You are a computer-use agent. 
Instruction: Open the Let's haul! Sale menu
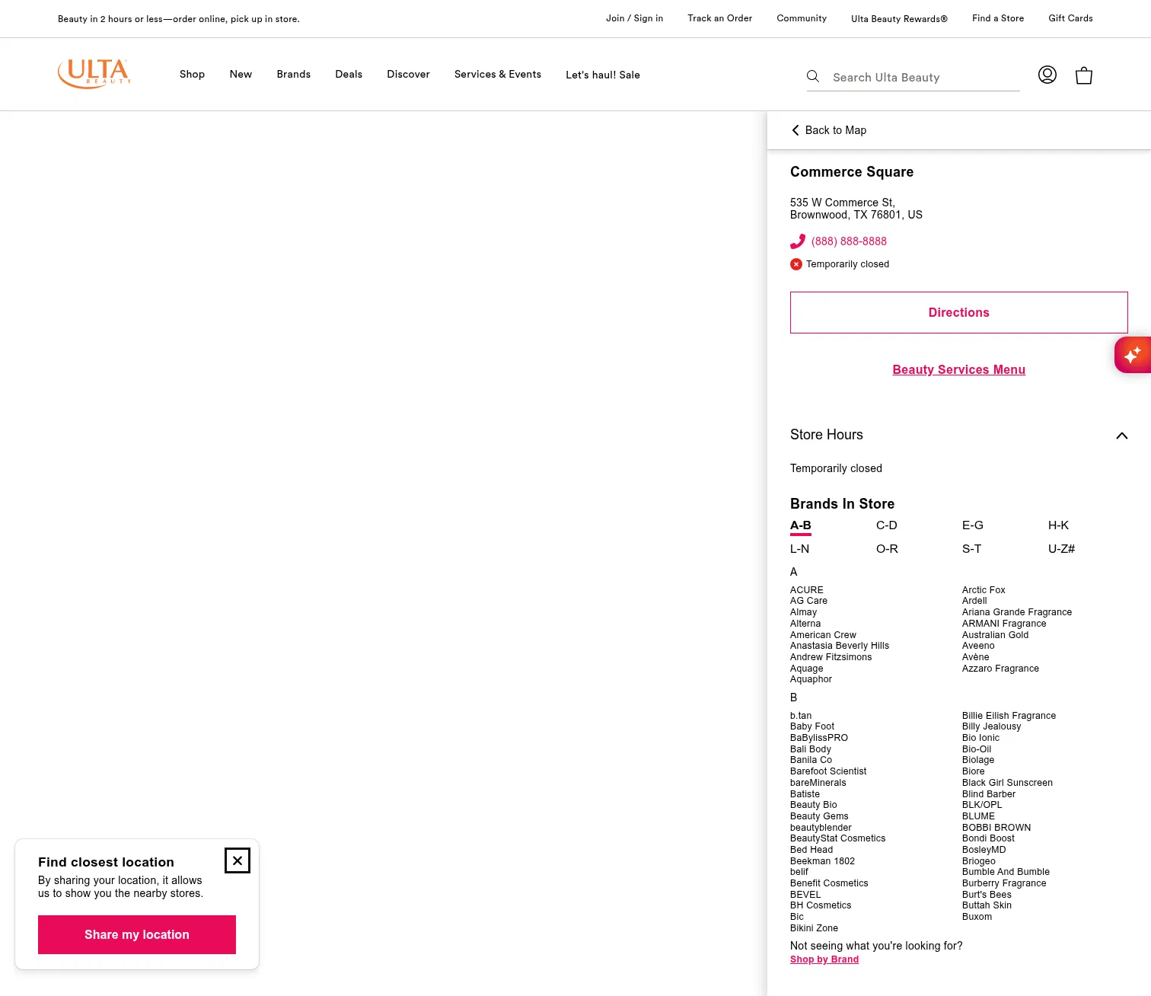[x=603, y=75]
